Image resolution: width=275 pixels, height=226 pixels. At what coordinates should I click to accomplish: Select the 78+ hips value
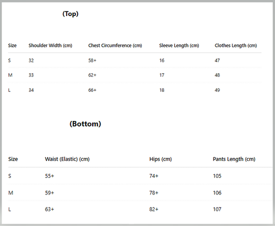(x=153, y=193)
